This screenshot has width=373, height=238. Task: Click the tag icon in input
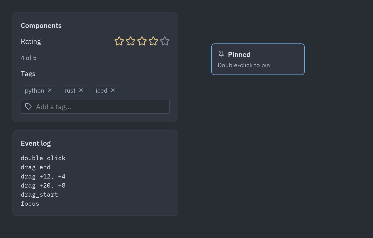point(28,107)
